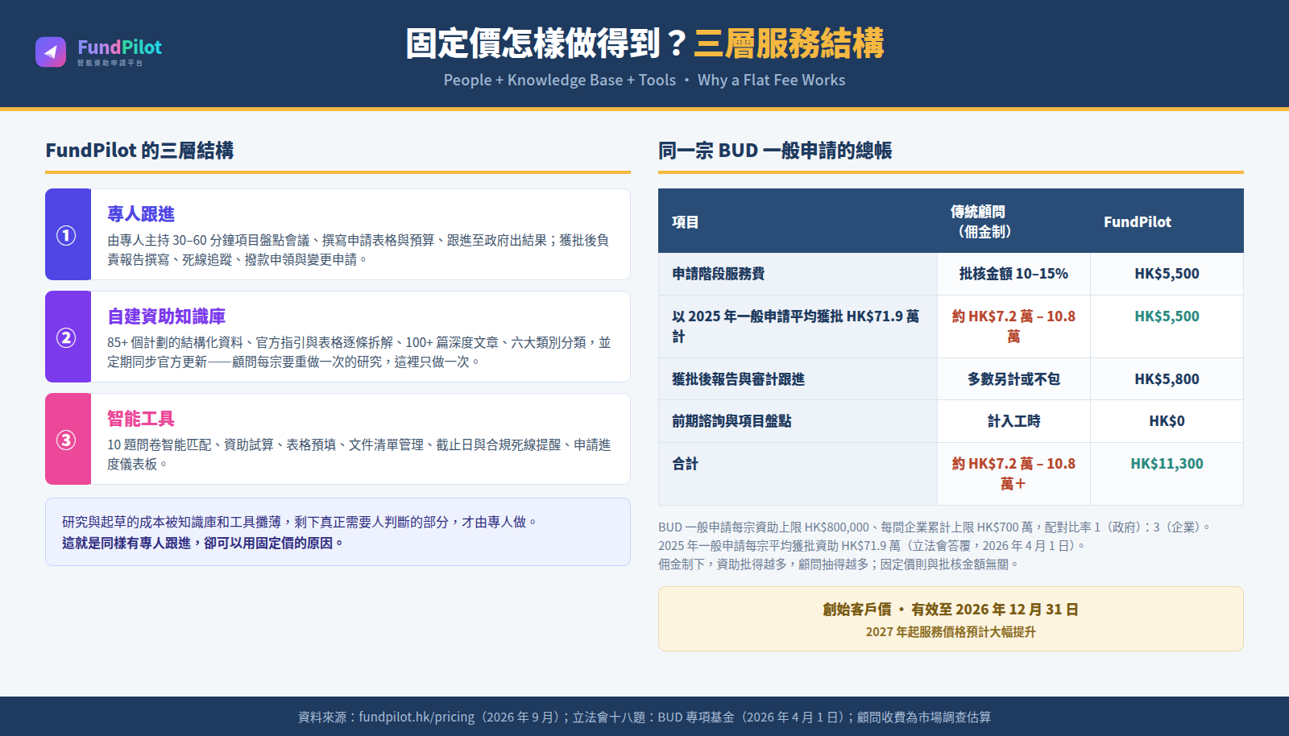Select the heading 智能工具
Image resolution: width=1289 pixels, height=736 pixels.
click(x=141, y=419)
